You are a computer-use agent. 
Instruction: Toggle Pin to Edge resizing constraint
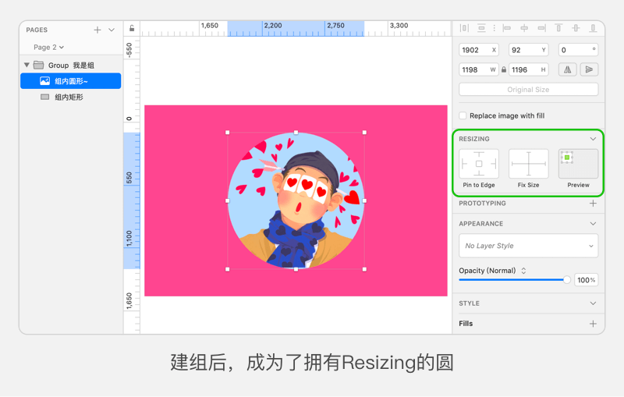tap(478, 164)
